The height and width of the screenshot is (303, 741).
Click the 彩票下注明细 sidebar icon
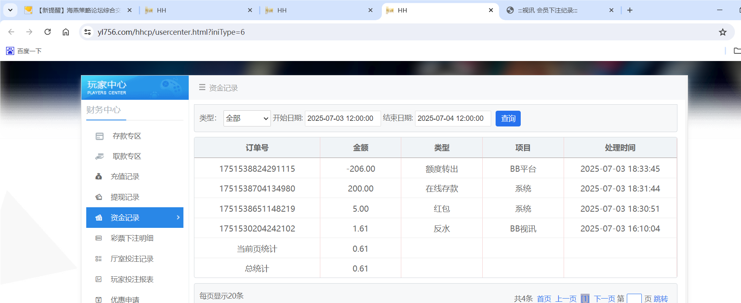click(98, 238)
